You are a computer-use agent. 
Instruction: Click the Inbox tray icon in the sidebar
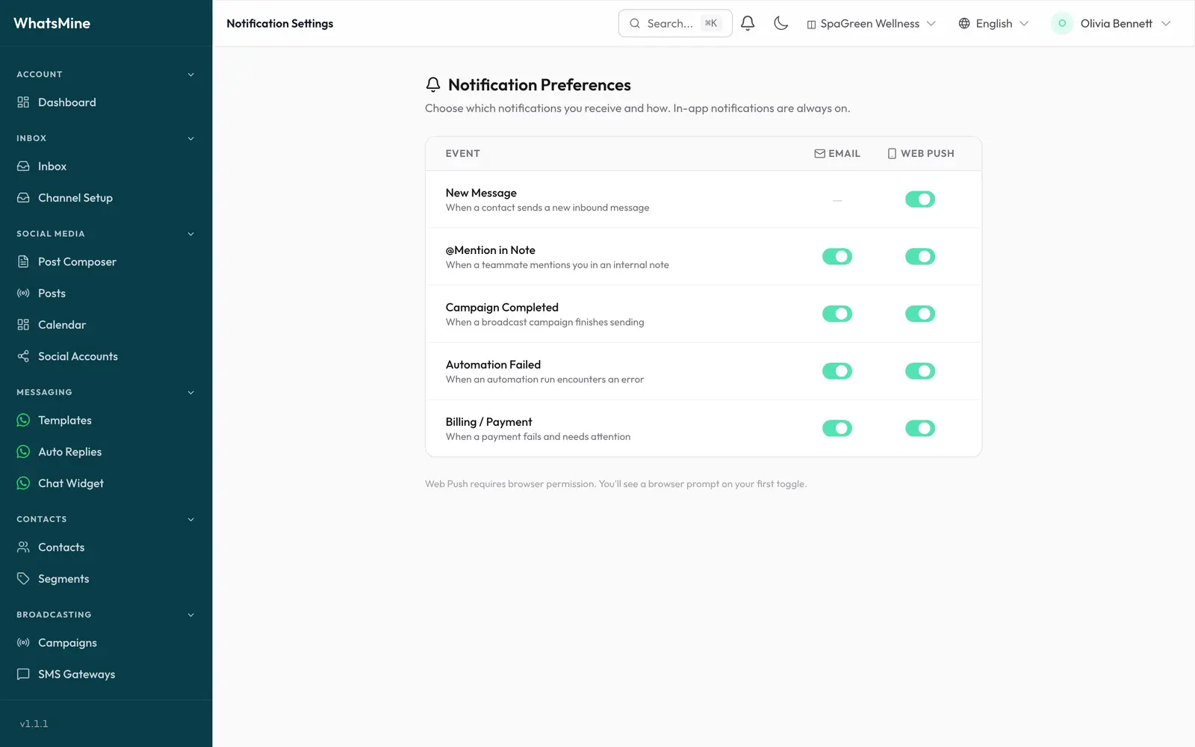tap(23, 167)
